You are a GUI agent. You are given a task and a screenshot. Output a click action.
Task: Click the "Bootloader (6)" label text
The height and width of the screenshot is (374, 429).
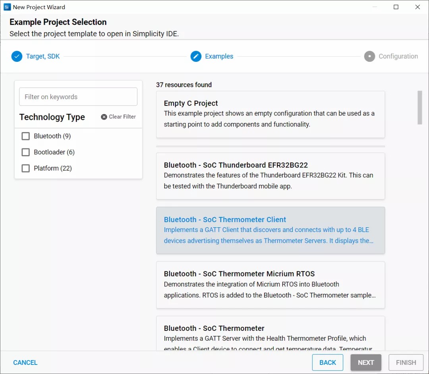(54, 152)
